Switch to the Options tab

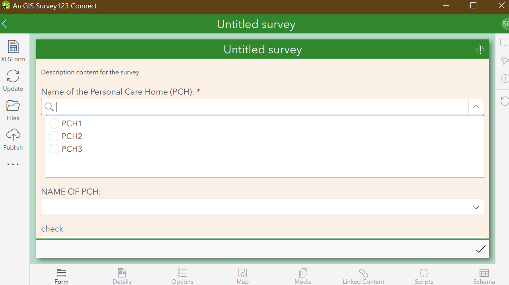[x=182, y=276]
